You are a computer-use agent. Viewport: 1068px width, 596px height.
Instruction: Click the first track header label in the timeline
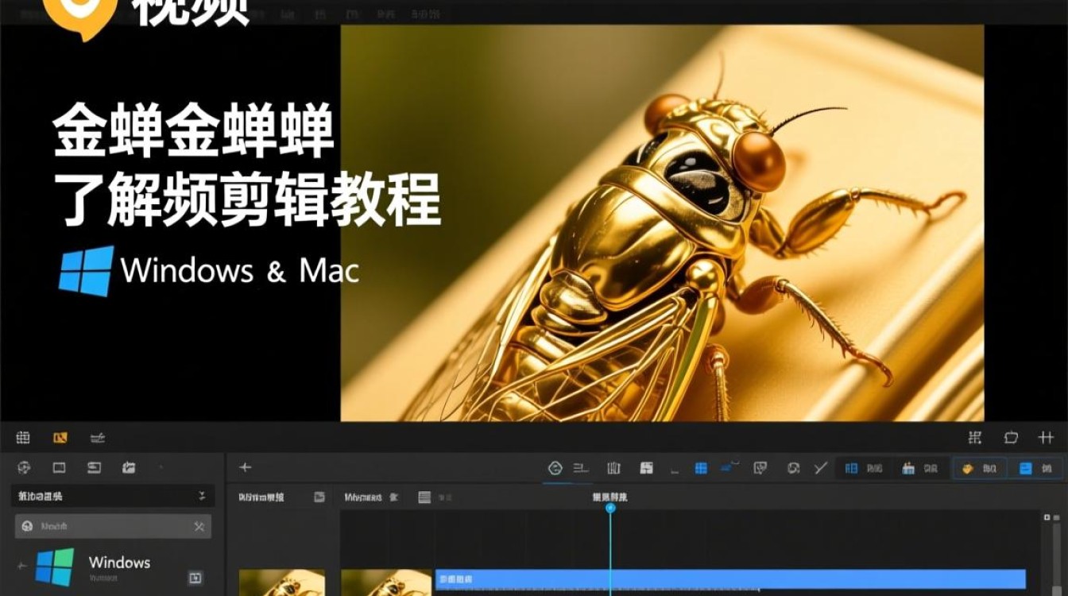click(261, 497)
